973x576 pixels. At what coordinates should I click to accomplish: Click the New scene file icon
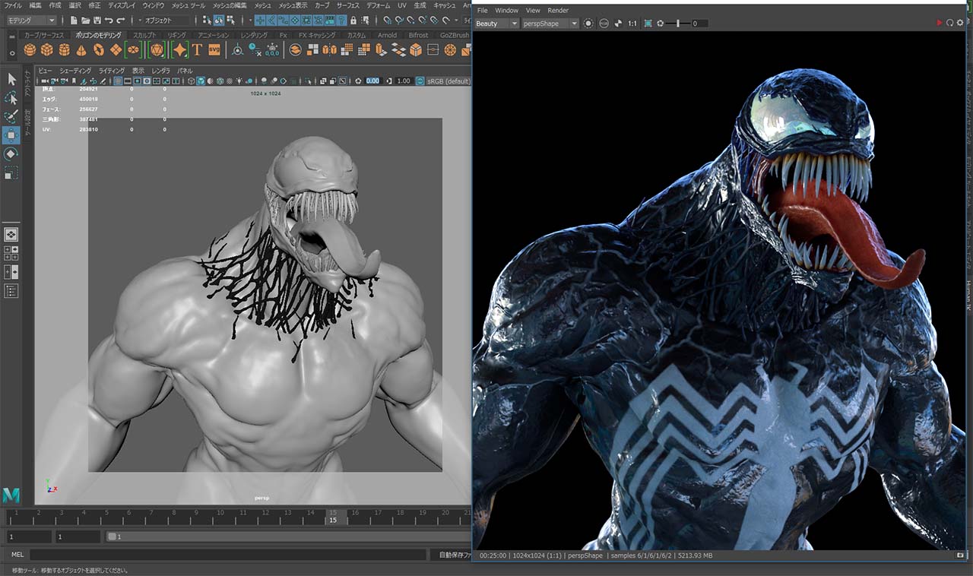(x=74, y=20)
